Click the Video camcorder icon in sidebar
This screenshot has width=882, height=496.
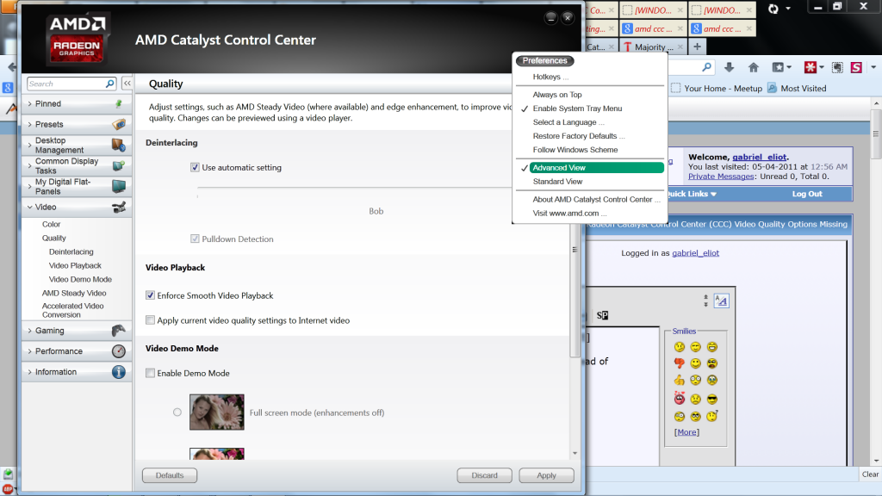119,208
